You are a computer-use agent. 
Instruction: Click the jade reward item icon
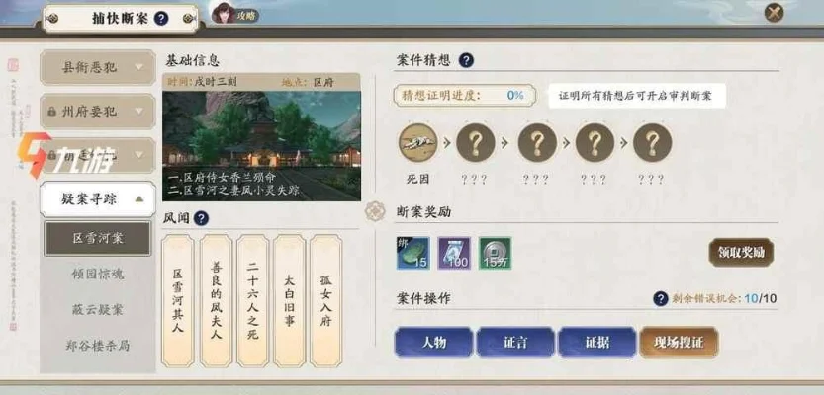click(x=413, y=253)
